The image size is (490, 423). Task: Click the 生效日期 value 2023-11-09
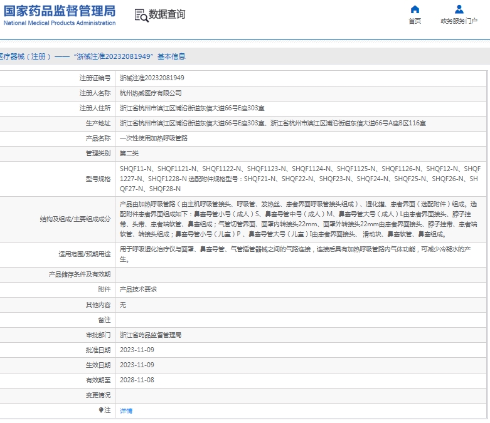(x=137, y=365)
